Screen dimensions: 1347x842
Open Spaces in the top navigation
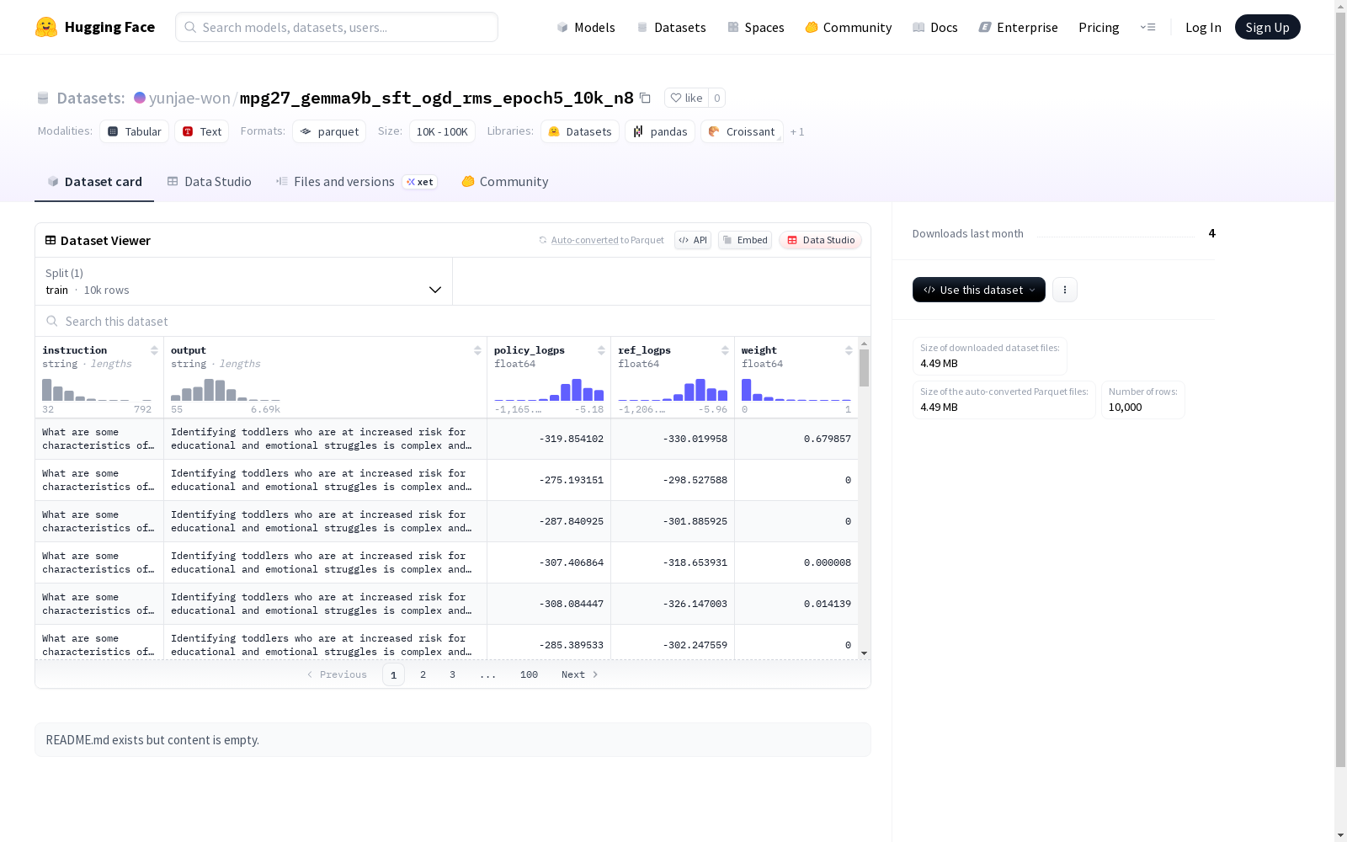click(x=756, y=27)
